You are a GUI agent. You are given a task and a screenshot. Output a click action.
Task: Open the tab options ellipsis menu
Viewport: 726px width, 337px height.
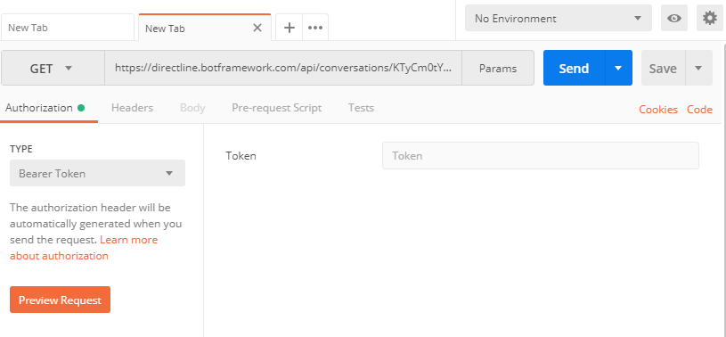[315, 28]
